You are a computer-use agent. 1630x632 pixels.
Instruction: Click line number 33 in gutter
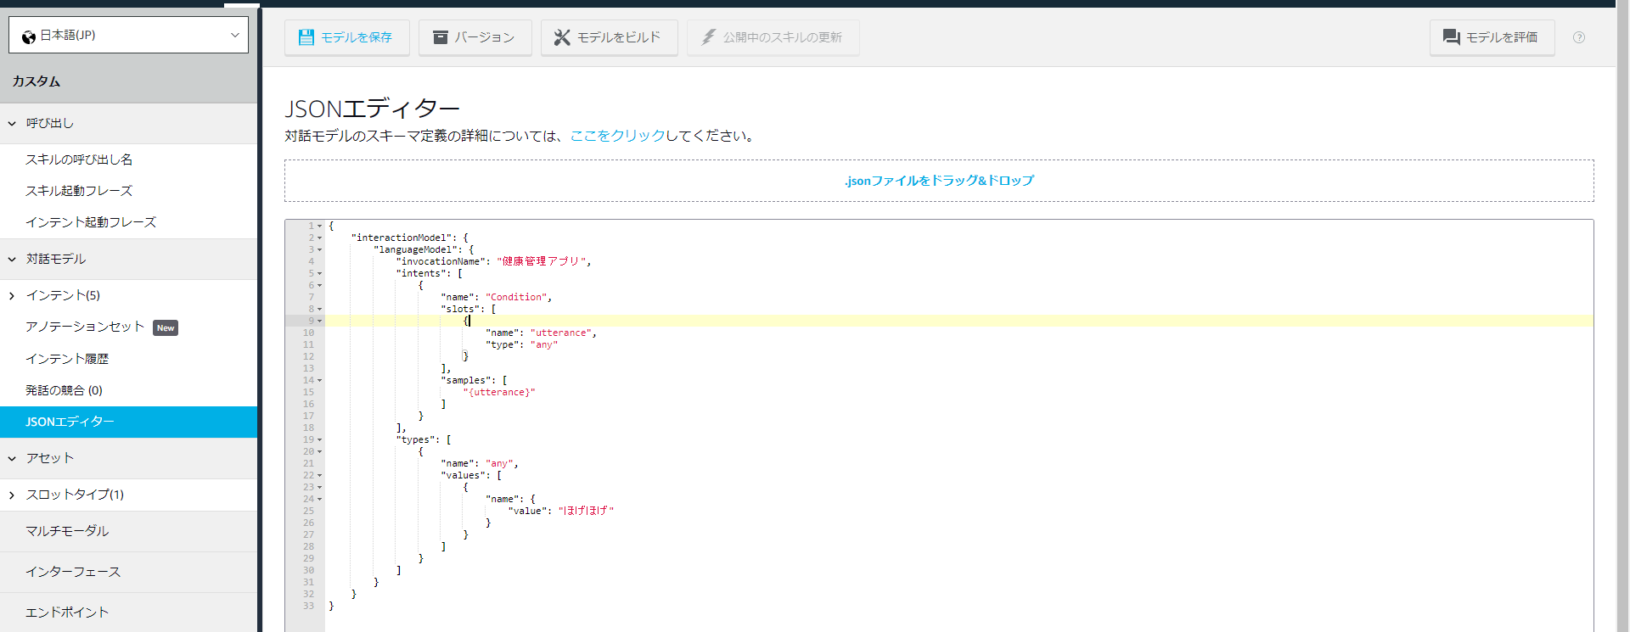pyautogui.click(x=308, y=606)
